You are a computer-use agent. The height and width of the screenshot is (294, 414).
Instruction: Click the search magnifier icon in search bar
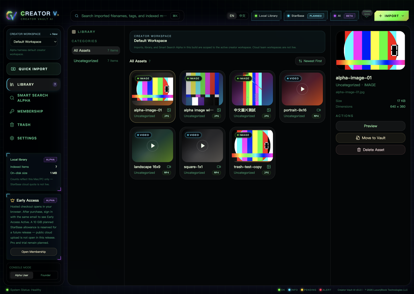(77, 16)
